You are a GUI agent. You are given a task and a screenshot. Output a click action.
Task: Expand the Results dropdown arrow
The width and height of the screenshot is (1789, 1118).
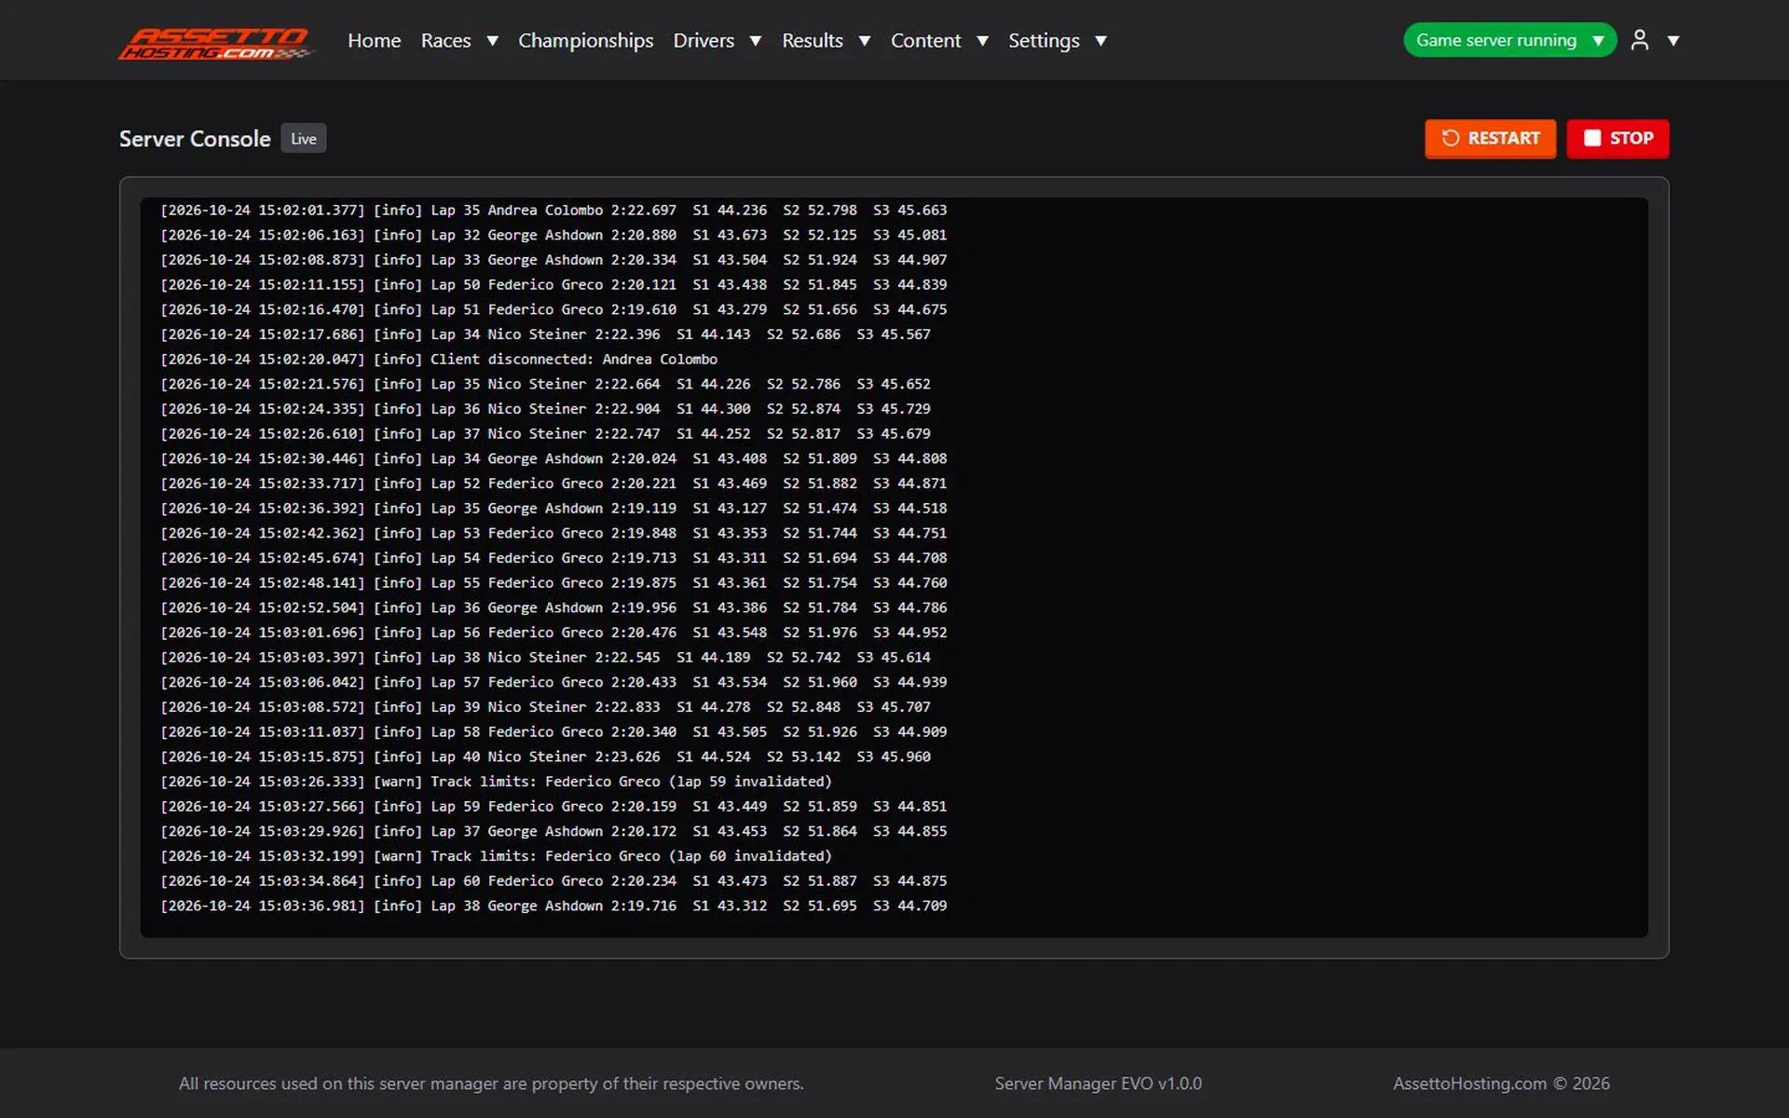click(x=865, y=41)
